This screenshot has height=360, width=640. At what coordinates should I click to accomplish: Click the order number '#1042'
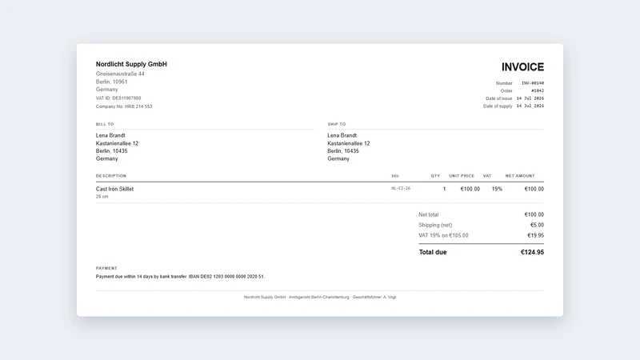click(538, 90)
